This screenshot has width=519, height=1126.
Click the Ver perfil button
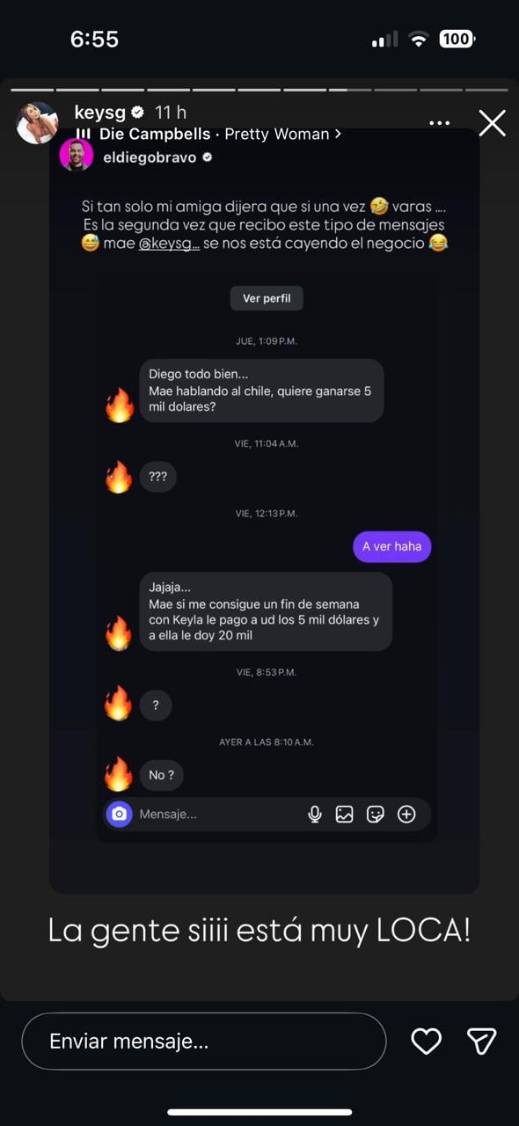(x=267, y=298)
